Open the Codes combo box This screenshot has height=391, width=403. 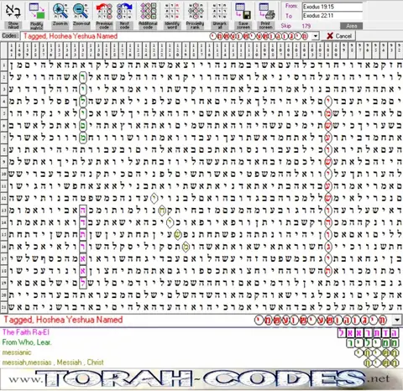(170, 36)
